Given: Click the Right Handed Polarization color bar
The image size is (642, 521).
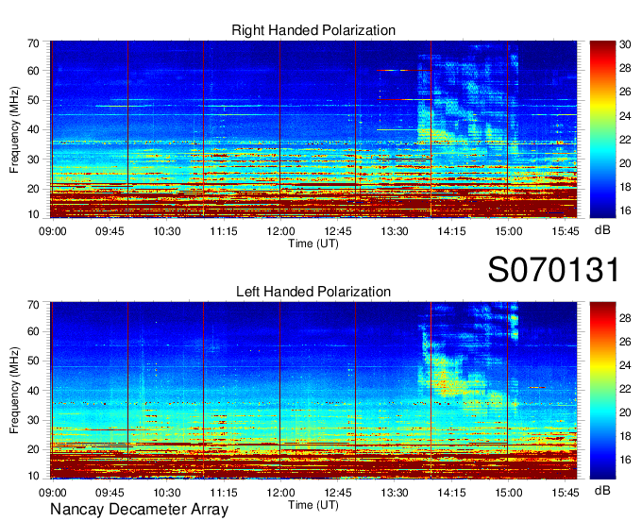Looking at the screenshot, I should point(602,129).
